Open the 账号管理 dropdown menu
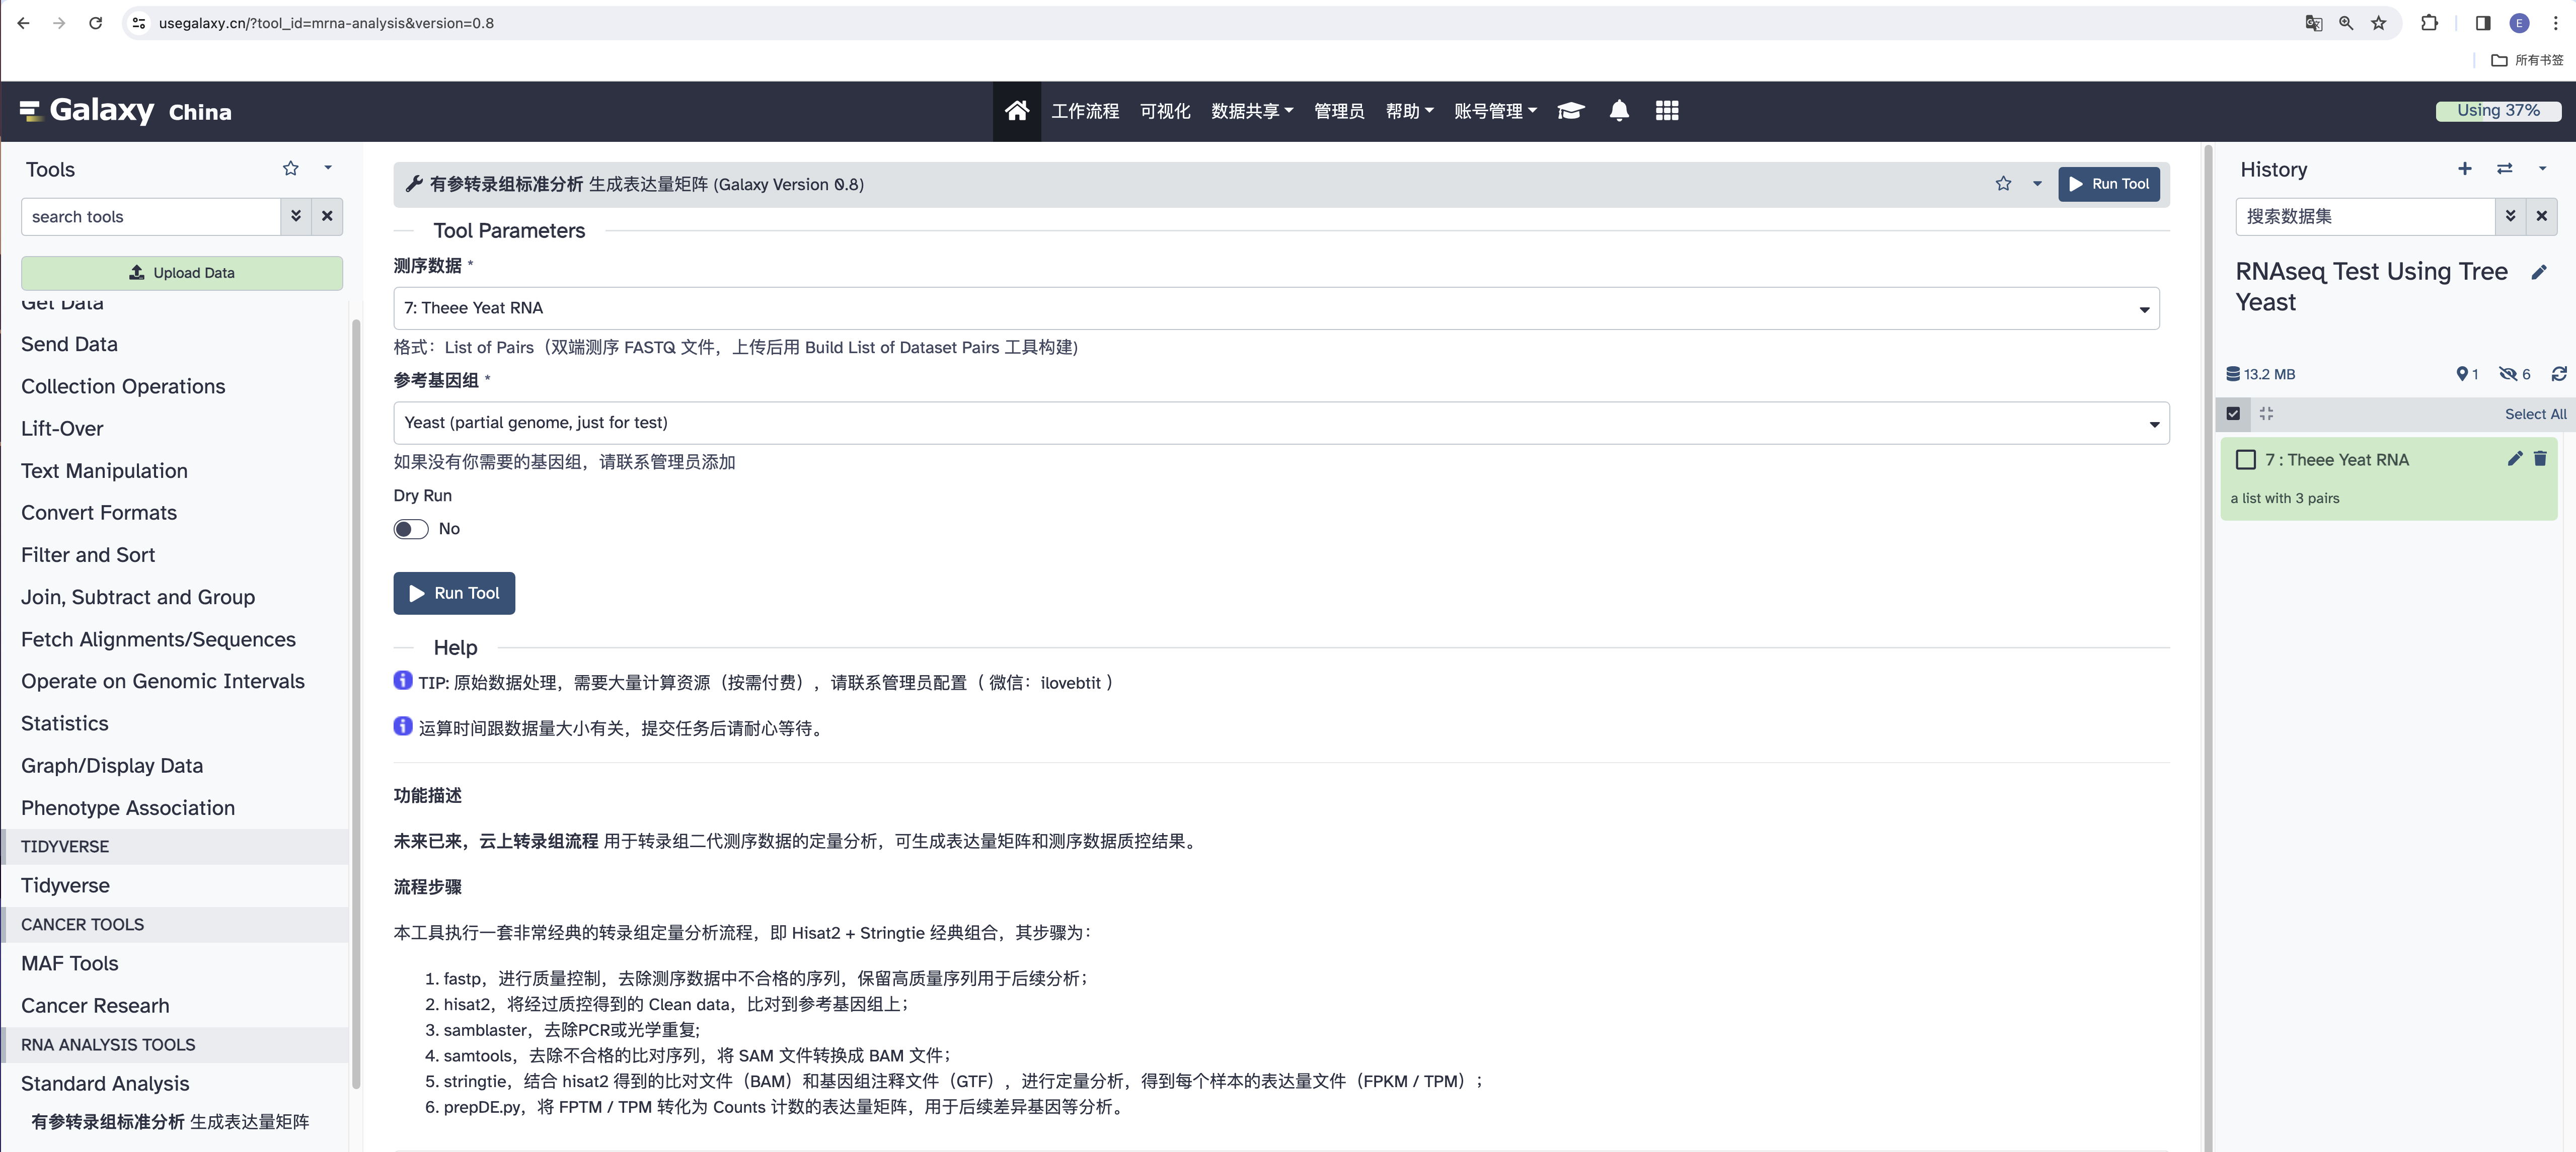2576x1152 pixels. click(1495, 111)
